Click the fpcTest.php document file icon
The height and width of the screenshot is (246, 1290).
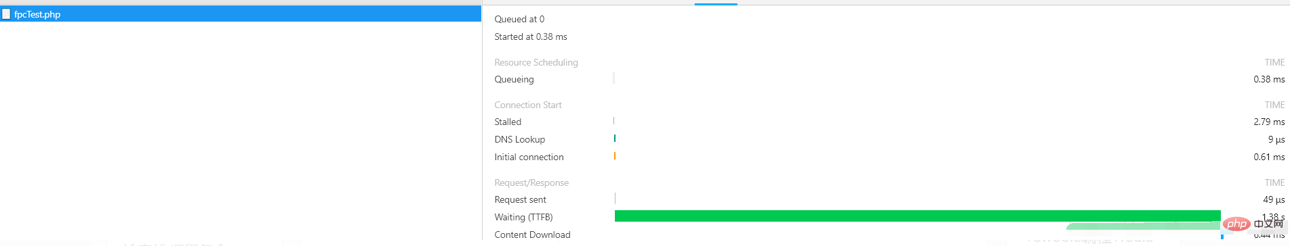pos(6,14)
